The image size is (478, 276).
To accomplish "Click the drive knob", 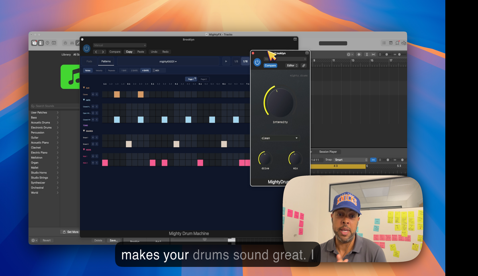I will (265, 159).
